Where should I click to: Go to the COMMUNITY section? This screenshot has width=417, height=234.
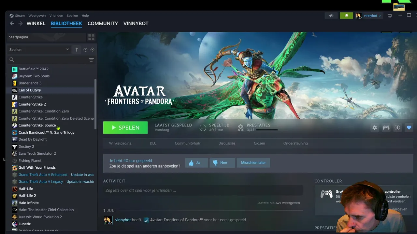coord(103,23)
